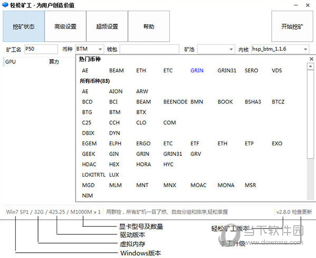Select BTCZ coin
This screenshot has height=258, width=316.
[x=278, y=102]
